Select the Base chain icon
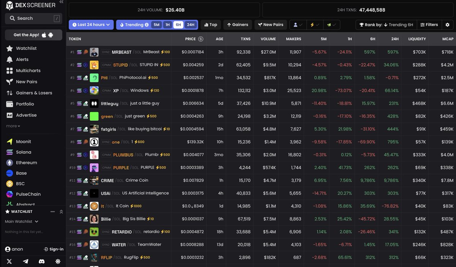The height and width of the screenshot is (267, 456). click(x=9, y=173)
